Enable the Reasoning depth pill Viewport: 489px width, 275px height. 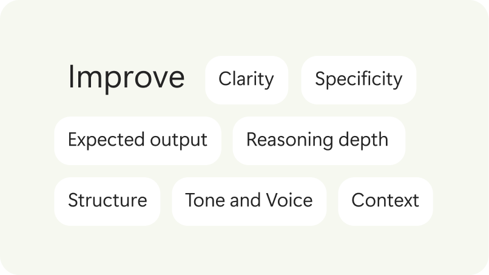pos(319,141)
